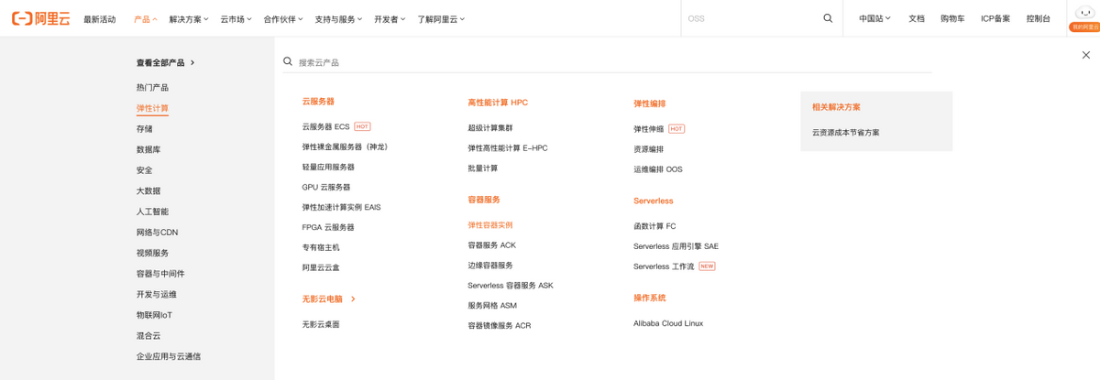Open 函数计算 FC
The height and width of the screenshot is (380, 1100).
coord(654,226)
